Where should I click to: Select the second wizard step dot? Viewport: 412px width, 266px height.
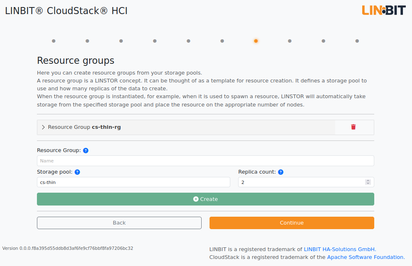tap(87, 41)
